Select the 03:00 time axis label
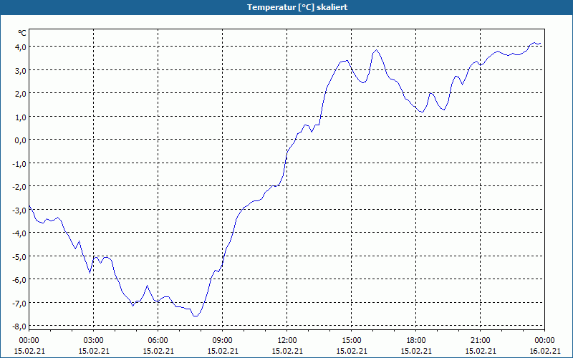This screenshot has width=573, height=358. click(x=94, y=341)
